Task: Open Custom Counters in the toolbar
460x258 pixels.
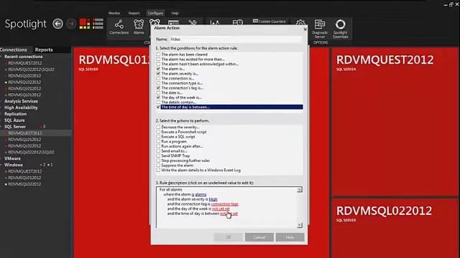Action: click(x=270, y=21)
